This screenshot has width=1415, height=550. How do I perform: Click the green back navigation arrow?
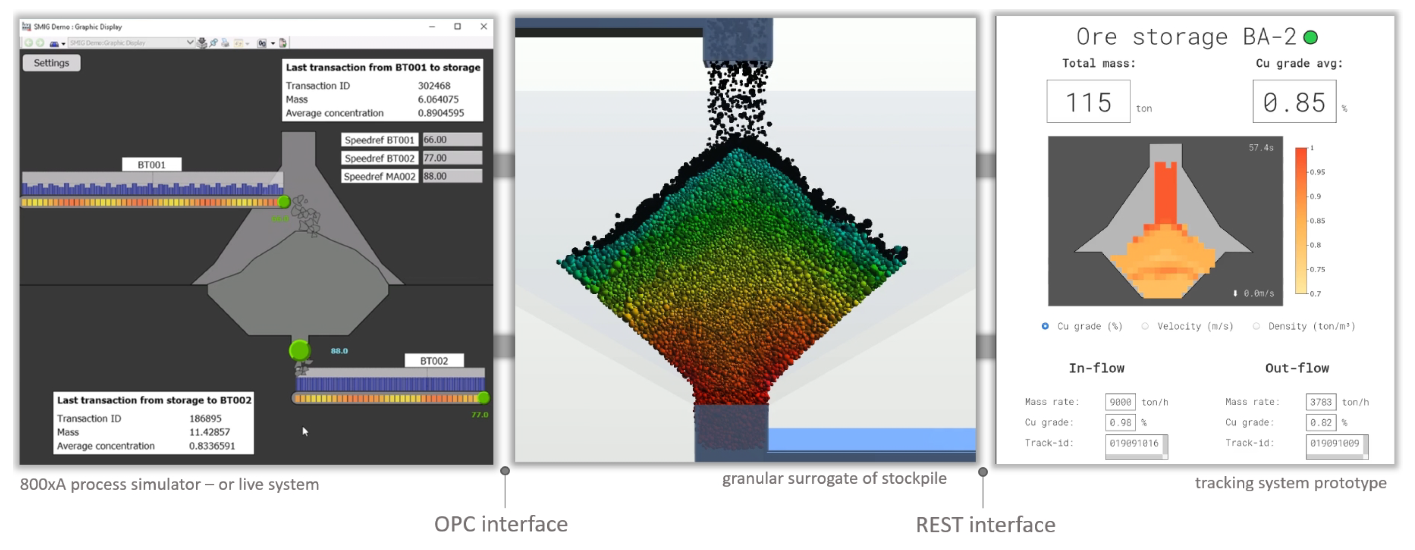coord(29,43)
